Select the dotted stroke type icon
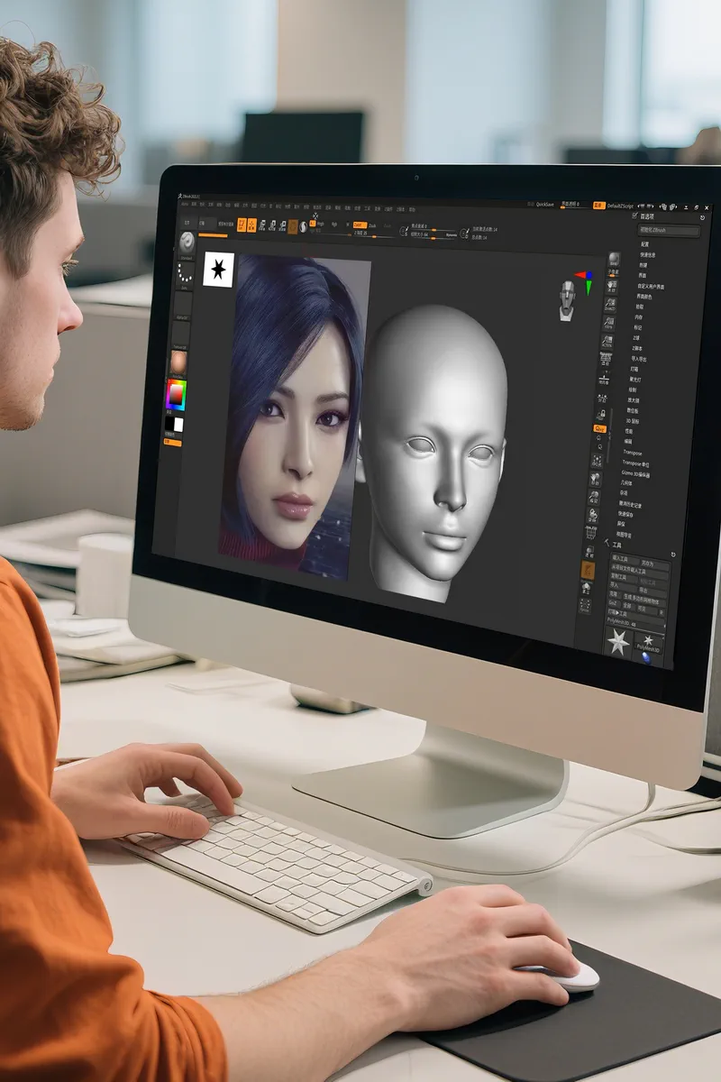Screen dimensions: 721x1082 pos(185,274)
